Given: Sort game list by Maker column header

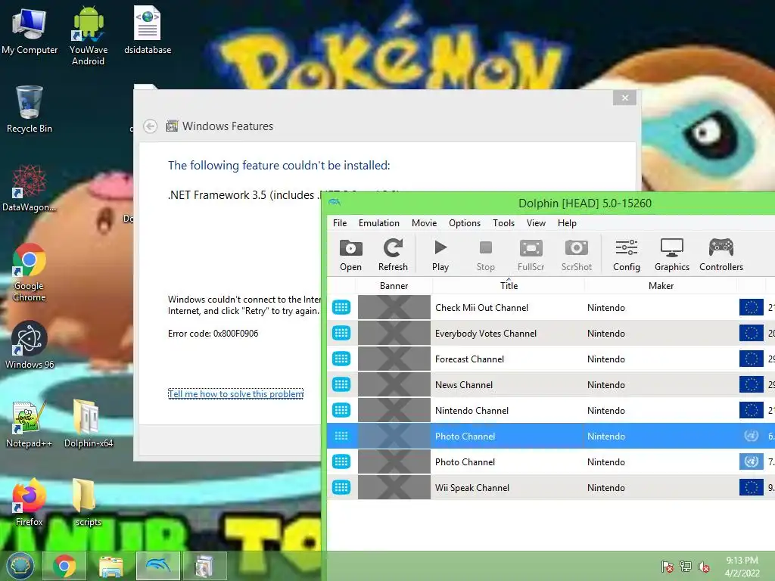Looking at the screenshot, I should pyautogui.click(x=661, y=285).
